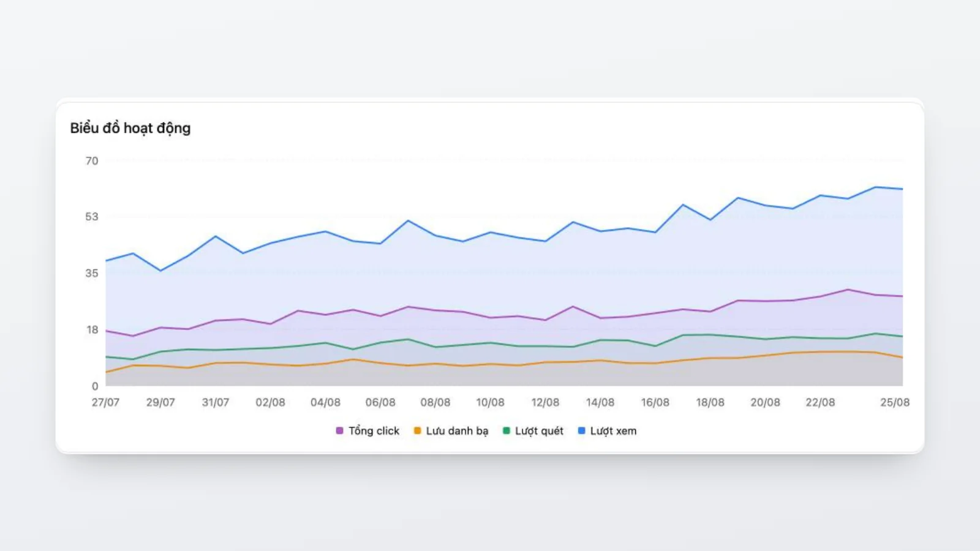Click the 22/08 date label
The image size is (980, 551).
[x=820, y=403]
